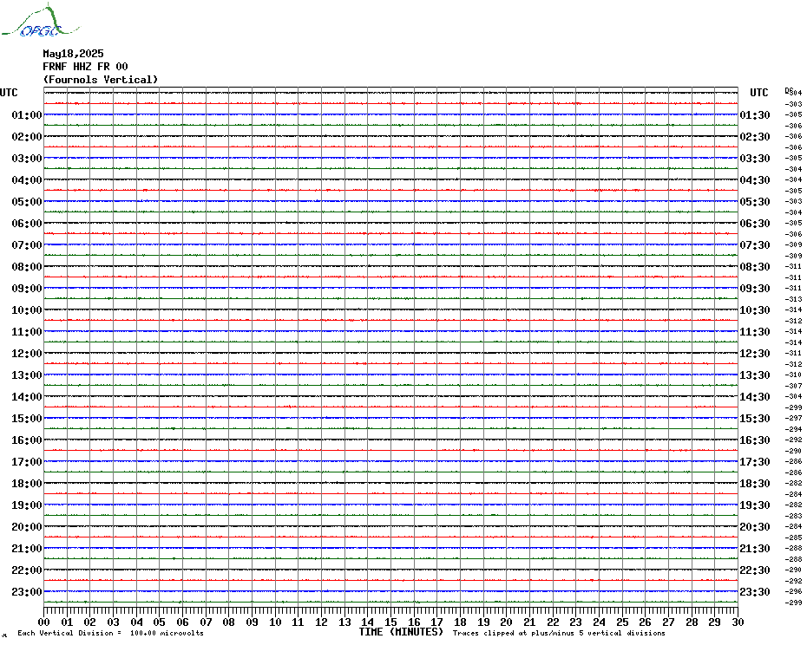Click the -313 offset value
Viewport: 807px width, 645px height.
(794, 299)
